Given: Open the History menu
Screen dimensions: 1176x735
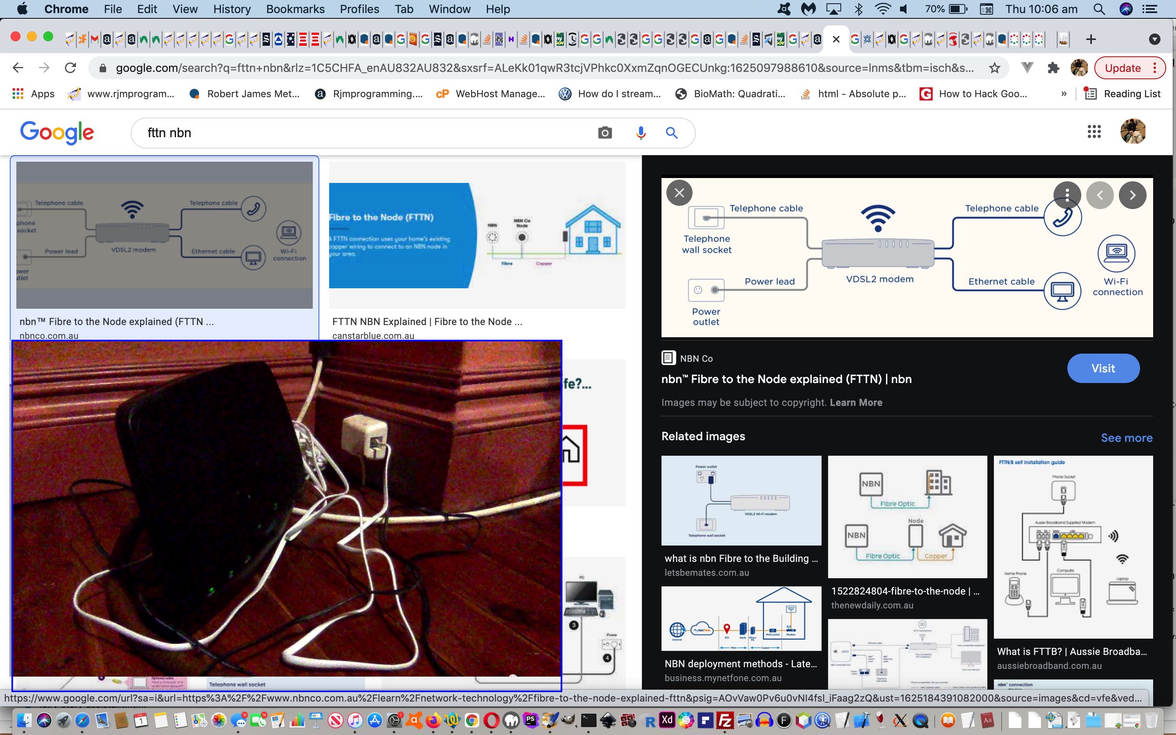Looking at the screenshot, I should tap(232, 9).
